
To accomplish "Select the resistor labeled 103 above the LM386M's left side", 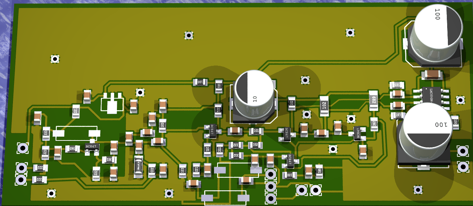I will (398, 85).
